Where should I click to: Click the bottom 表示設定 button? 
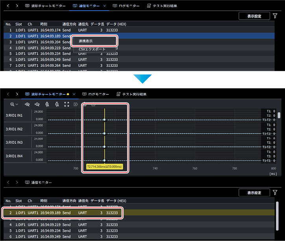point(254,192)
